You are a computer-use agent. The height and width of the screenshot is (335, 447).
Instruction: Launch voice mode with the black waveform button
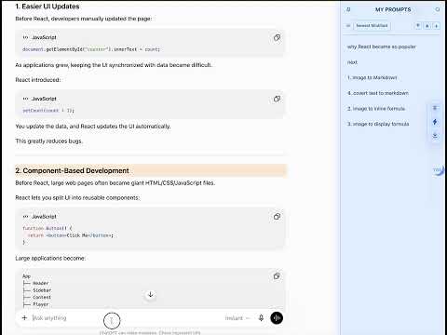pos(277,317)
